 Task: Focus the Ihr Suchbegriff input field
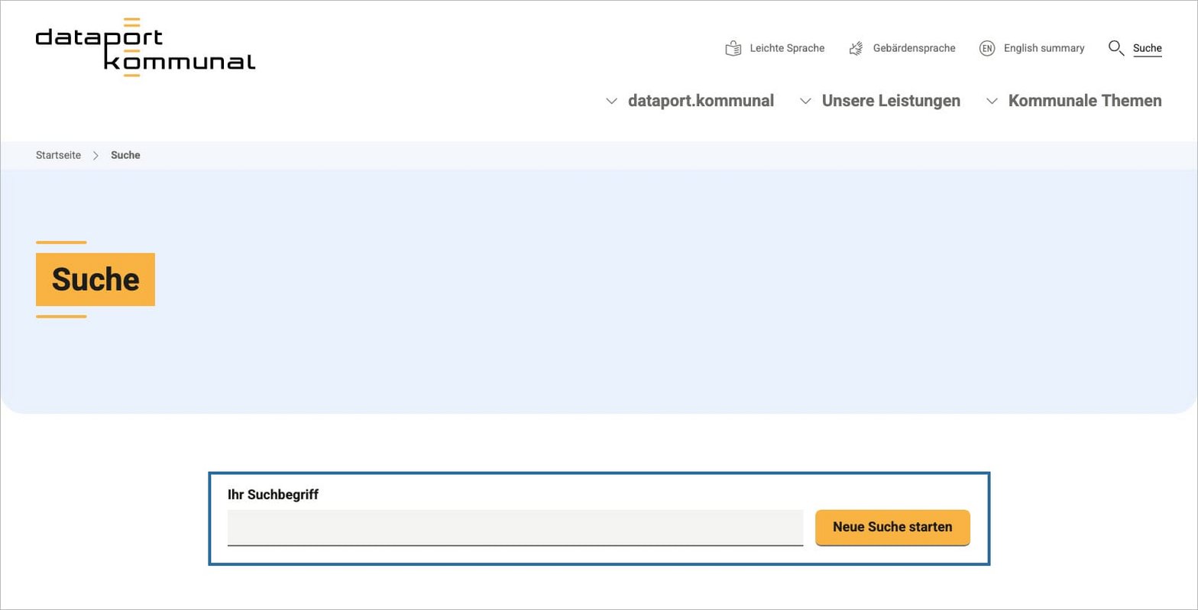[x=515, y=528]
